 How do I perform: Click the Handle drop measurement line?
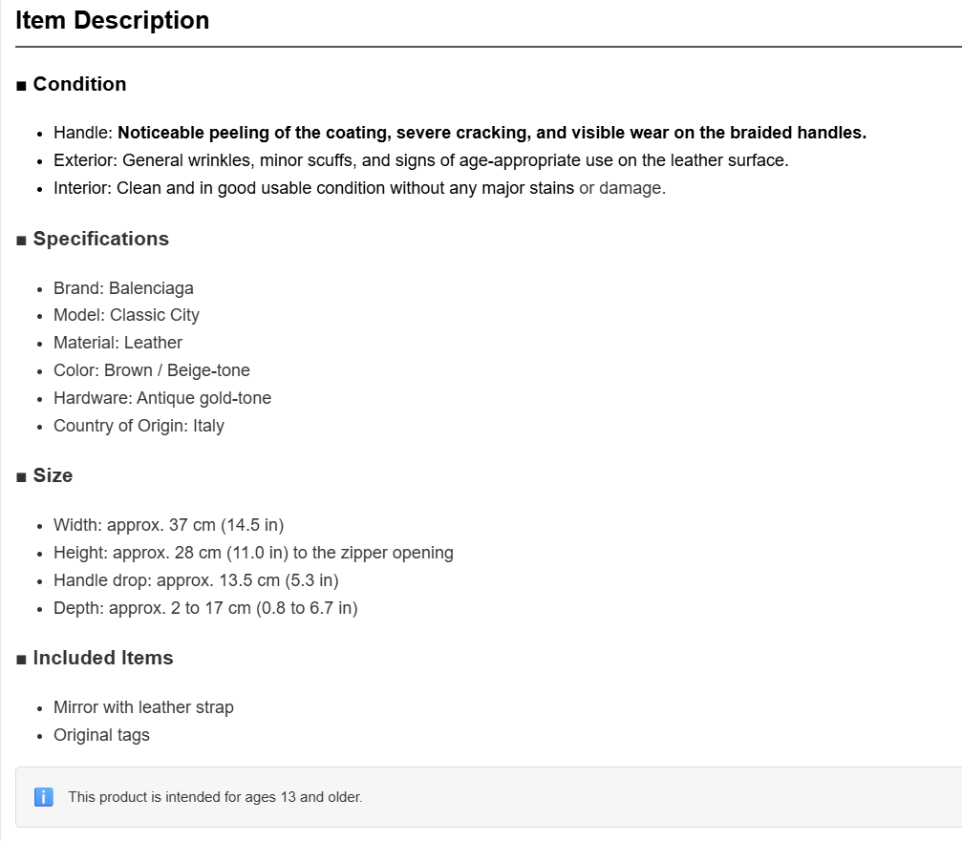[197, 579]
